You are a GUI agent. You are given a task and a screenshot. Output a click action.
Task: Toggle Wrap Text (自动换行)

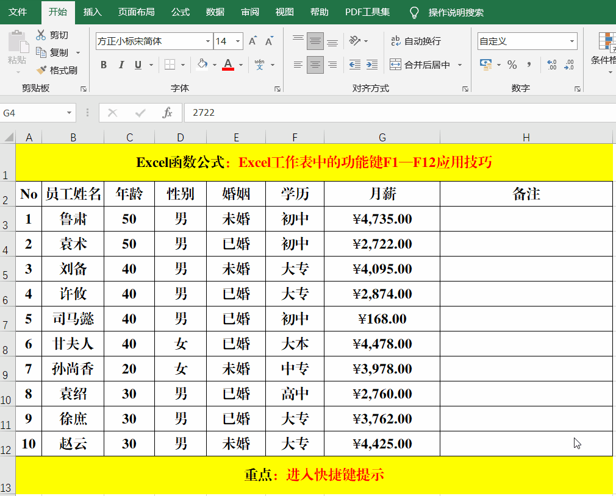pos(415,41)
